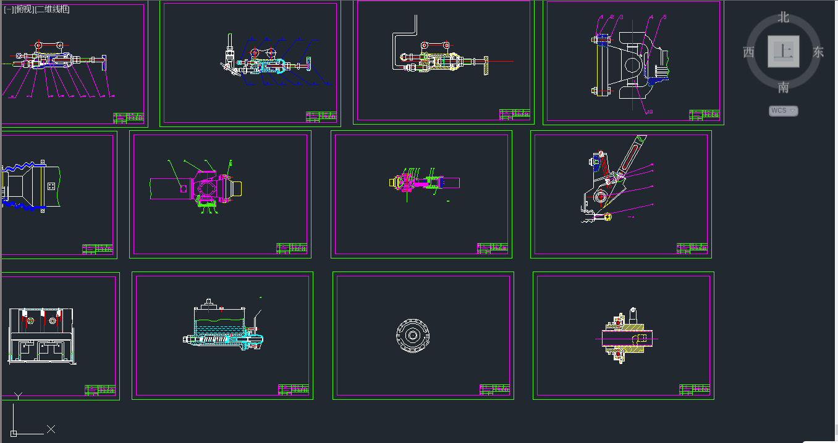Click 西 on the ViewCube compass
The image size is (838, 443).
748,52
